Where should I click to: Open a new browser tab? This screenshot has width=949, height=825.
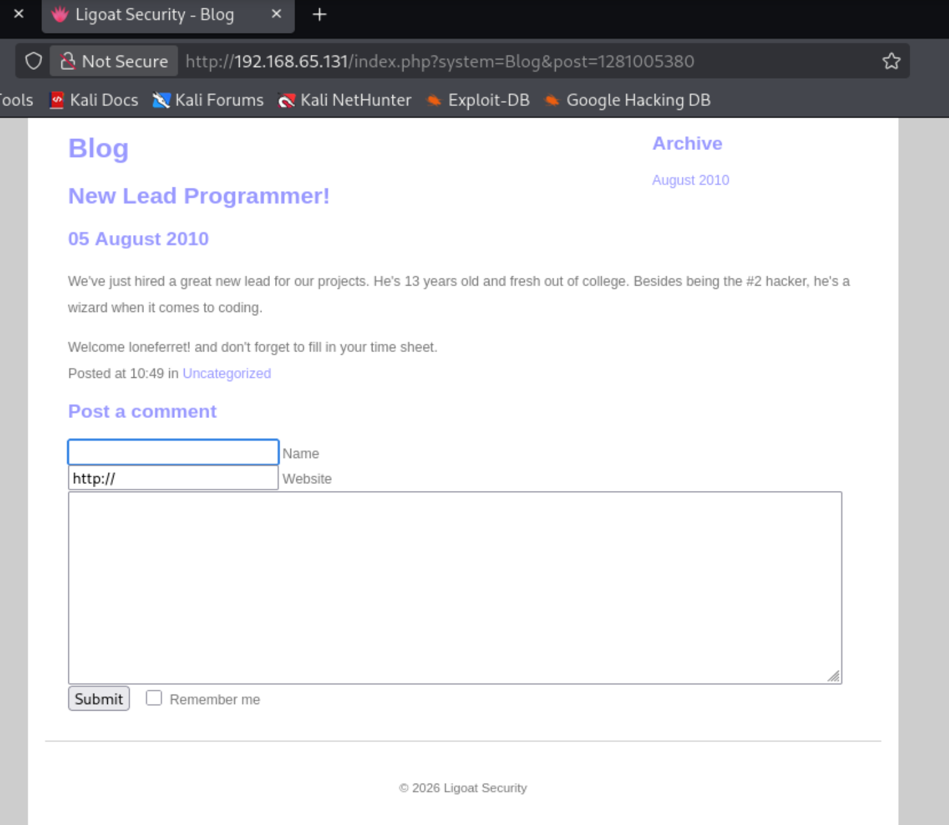tap(319, 14)
